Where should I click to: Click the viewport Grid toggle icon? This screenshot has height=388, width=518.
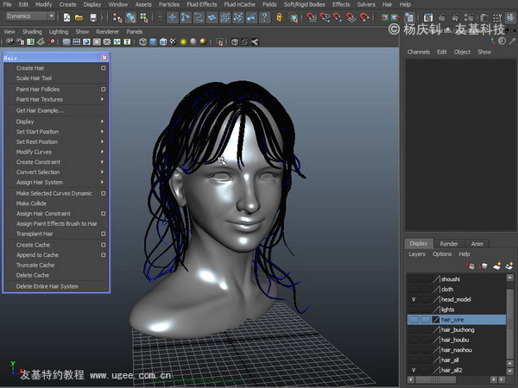(66, 42)
